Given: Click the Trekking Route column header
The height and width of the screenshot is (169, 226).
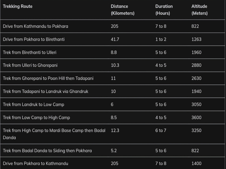Looking at the screenshot, I should pyautogui.click(x=18, y=6).
